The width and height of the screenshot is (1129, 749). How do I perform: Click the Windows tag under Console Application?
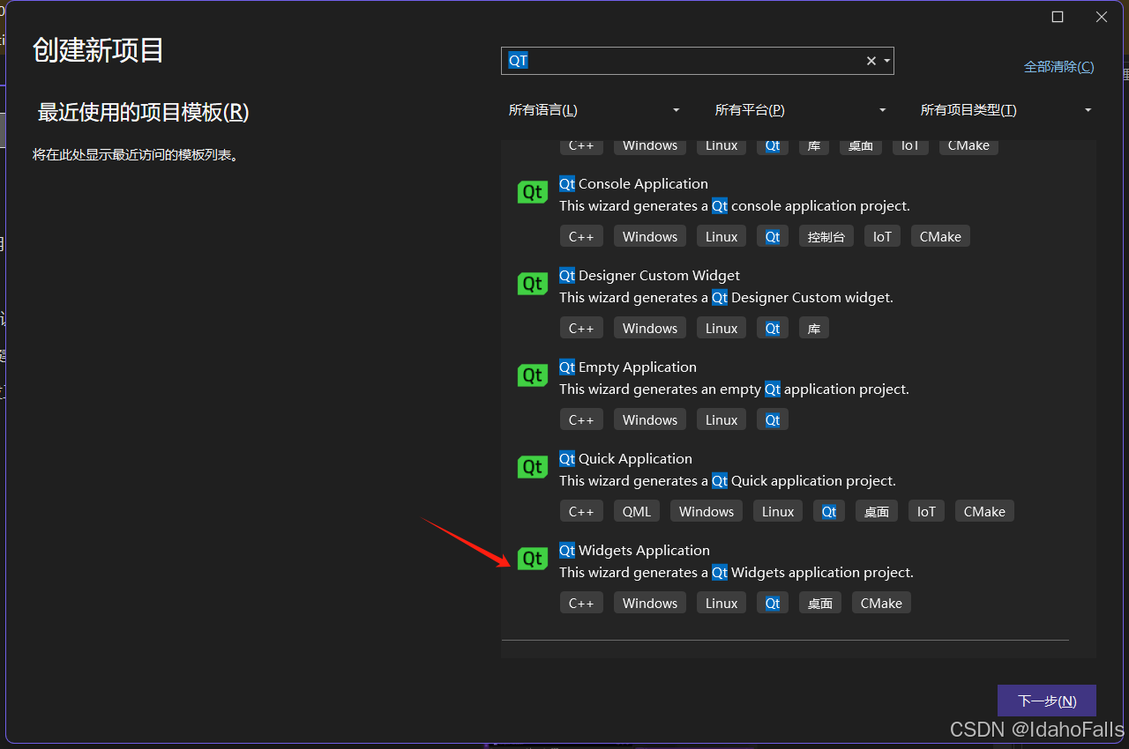[650, 236]
